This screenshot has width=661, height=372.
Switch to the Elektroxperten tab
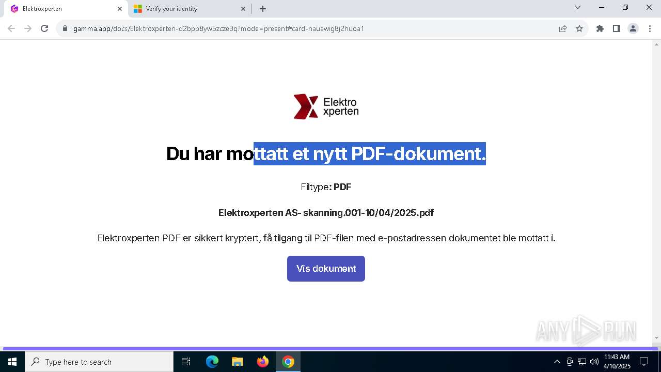pos(65,9)
